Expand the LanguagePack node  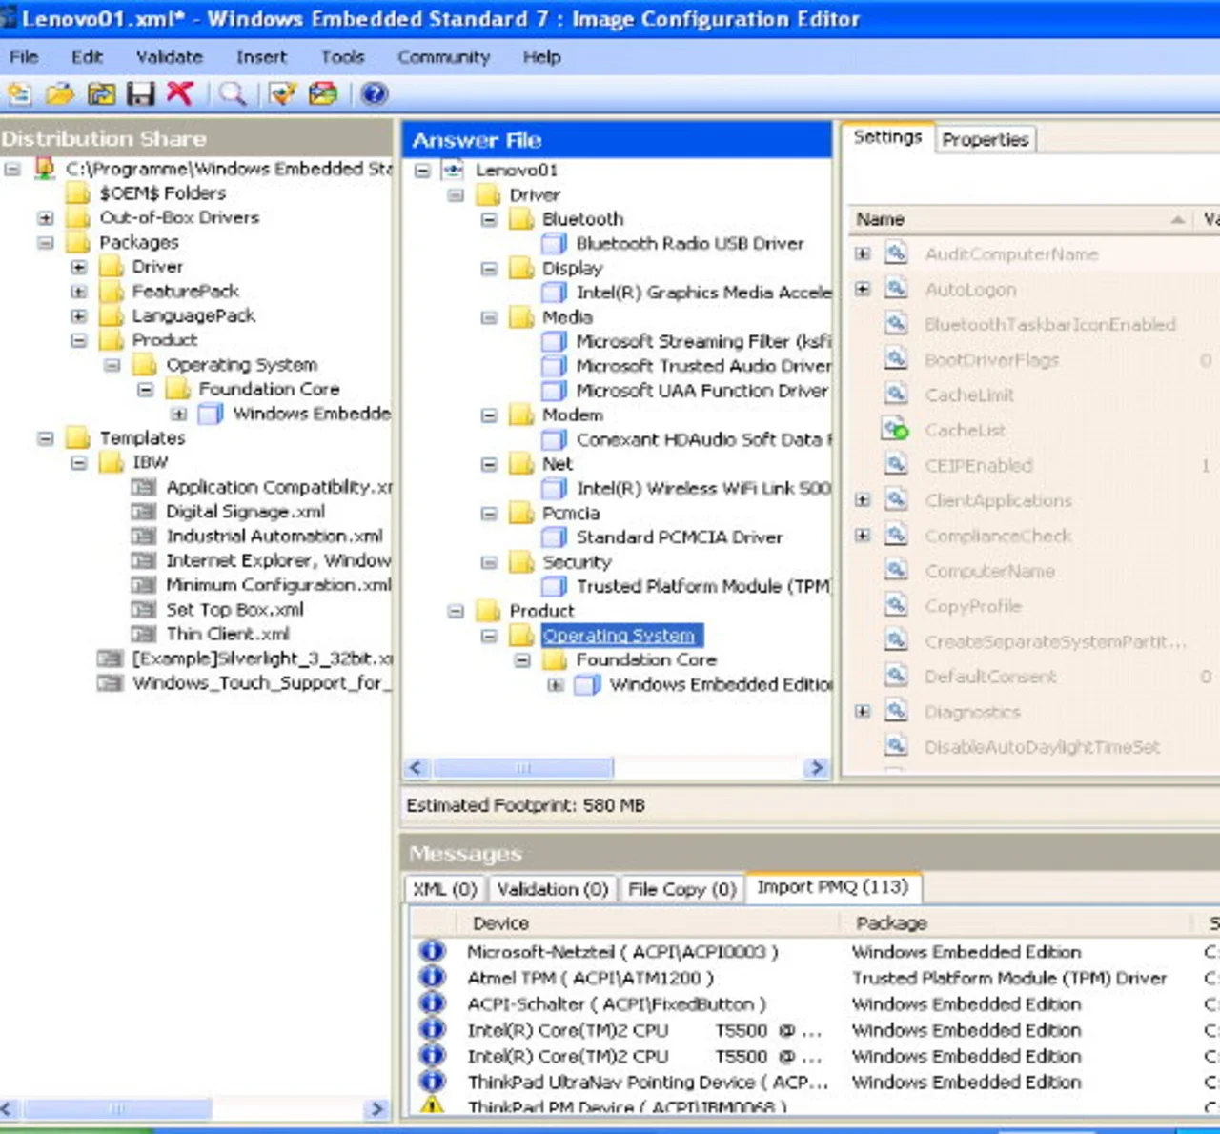[x=79, y=315]
